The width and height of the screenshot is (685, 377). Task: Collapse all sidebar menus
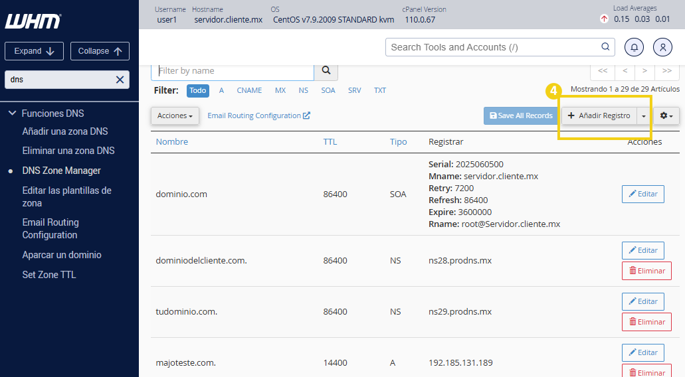coord(100,51)
